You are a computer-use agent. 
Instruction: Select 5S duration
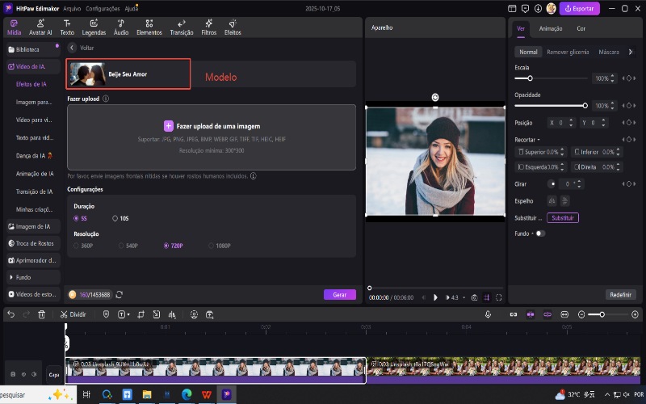(x=80, y=218)
